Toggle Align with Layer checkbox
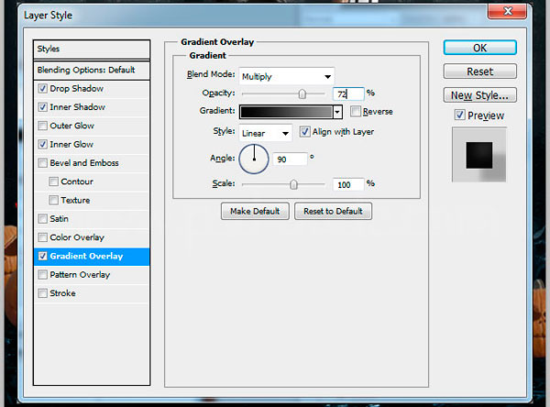 [x=304, y=132]
